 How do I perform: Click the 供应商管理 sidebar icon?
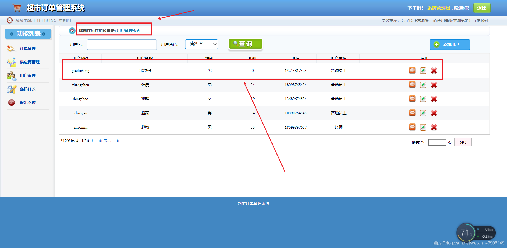(x=11, y=62)
